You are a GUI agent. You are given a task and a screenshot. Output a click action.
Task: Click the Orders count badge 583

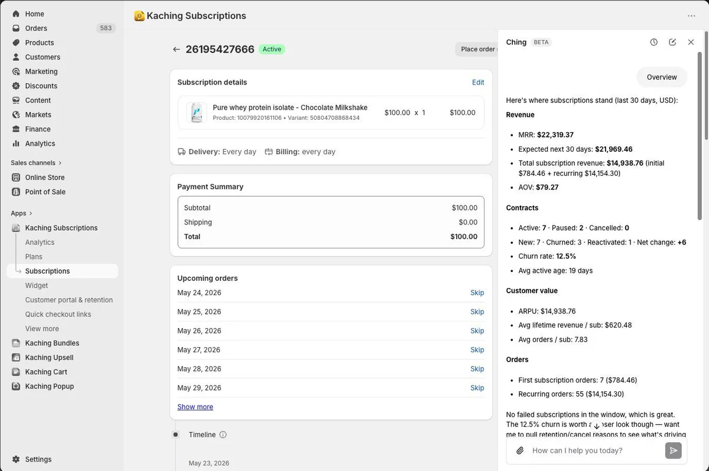pos(106,28)
